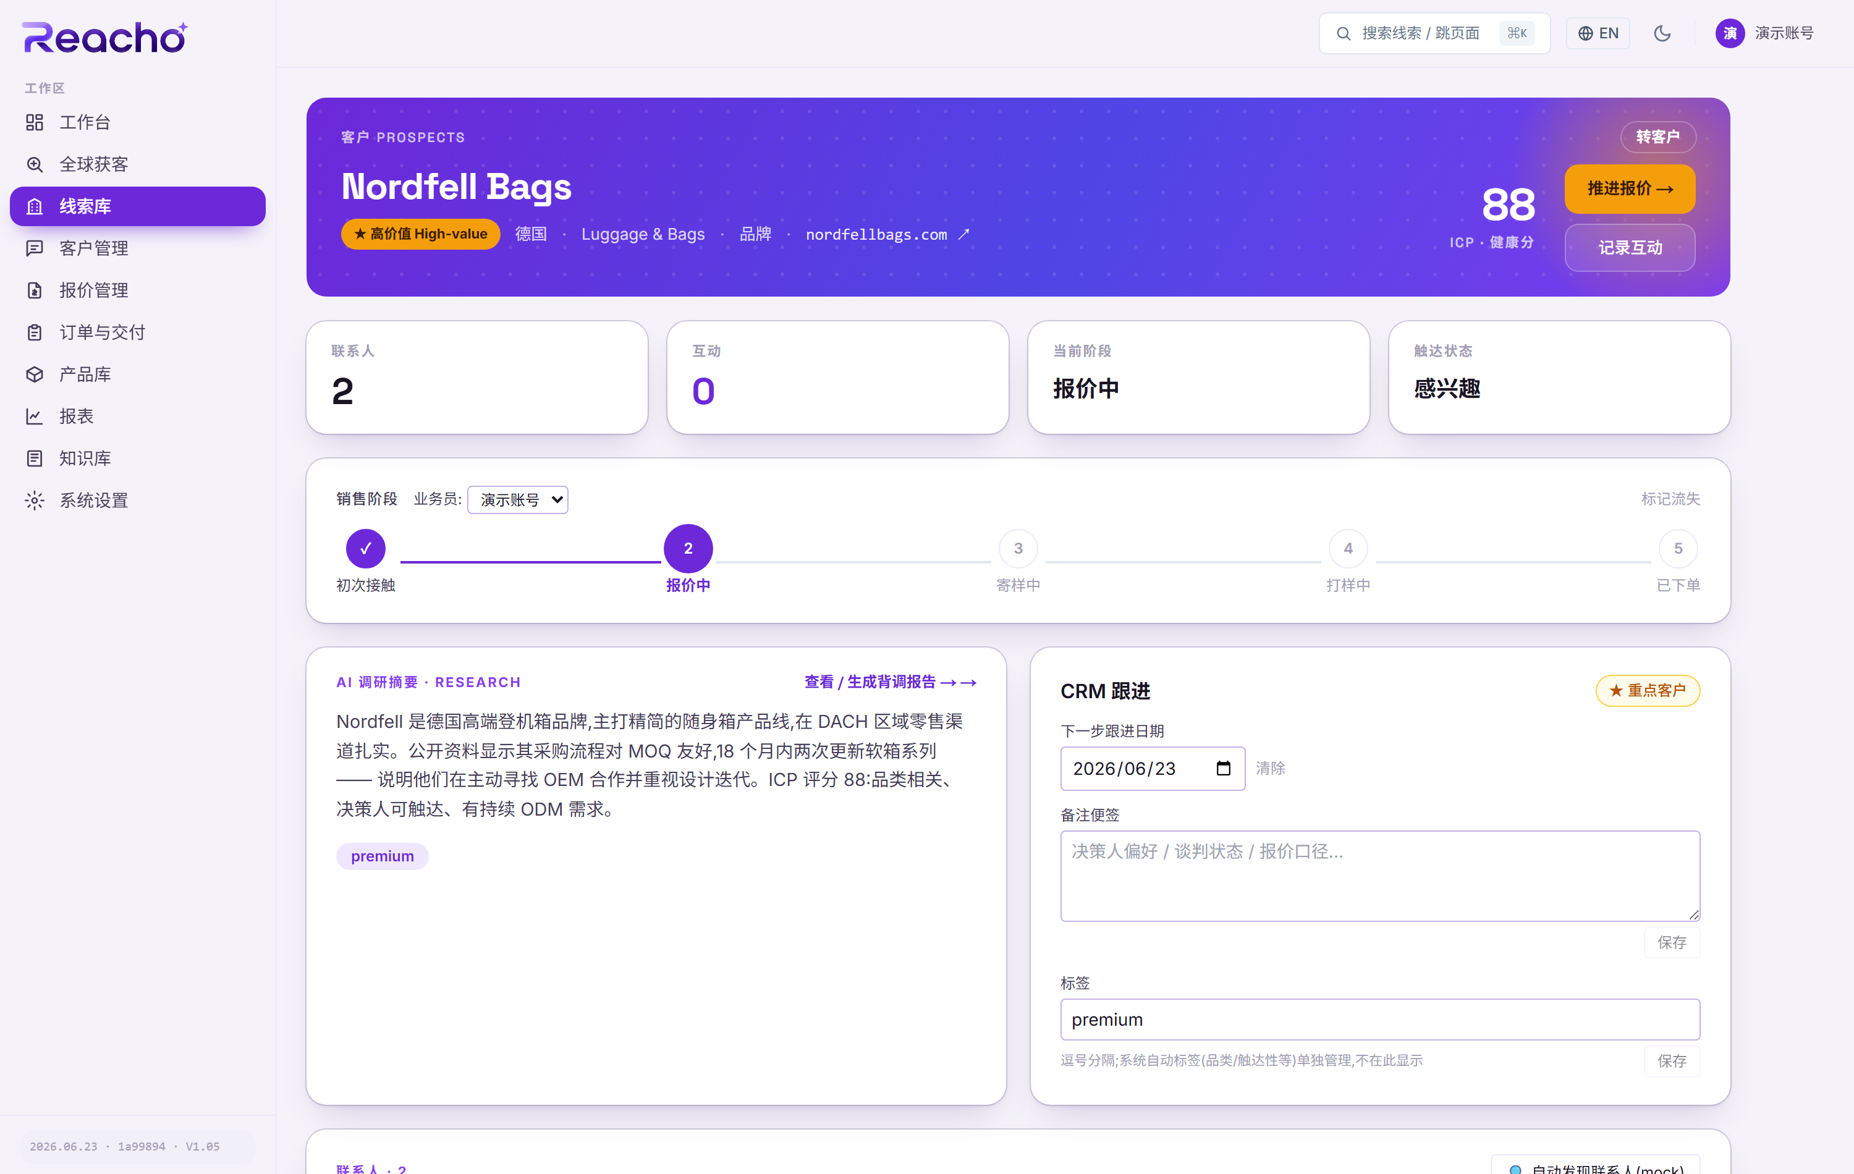Click the 联系人 count card
The image size is (1854, 1174).
(x=476, y=377)
